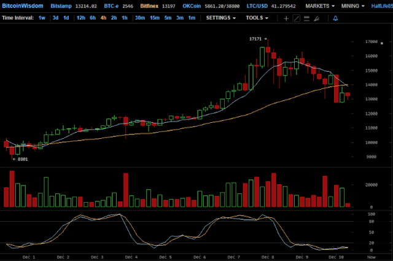Open the LTC/USD market link
The width and height of the screenshot is (393, 261).
pos(257,6)
